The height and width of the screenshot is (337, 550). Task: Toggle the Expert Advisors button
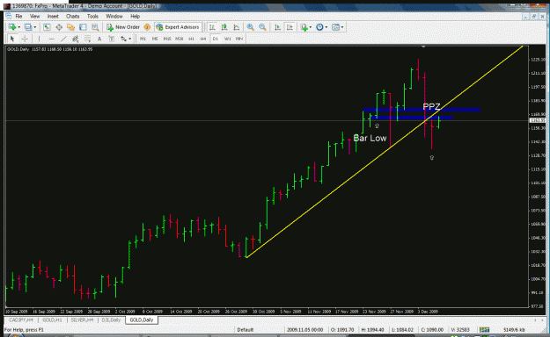click(x=178, y=27)
